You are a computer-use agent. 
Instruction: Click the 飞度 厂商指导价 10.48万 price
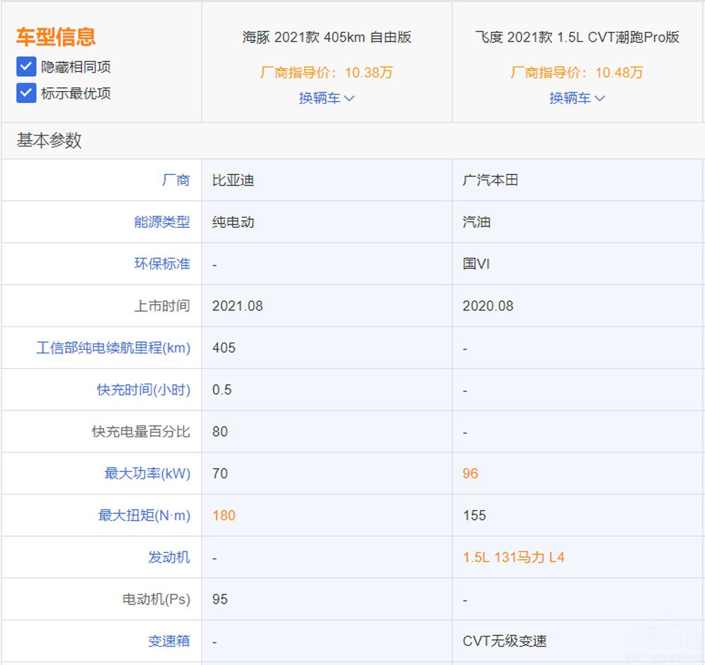(577, 73)
